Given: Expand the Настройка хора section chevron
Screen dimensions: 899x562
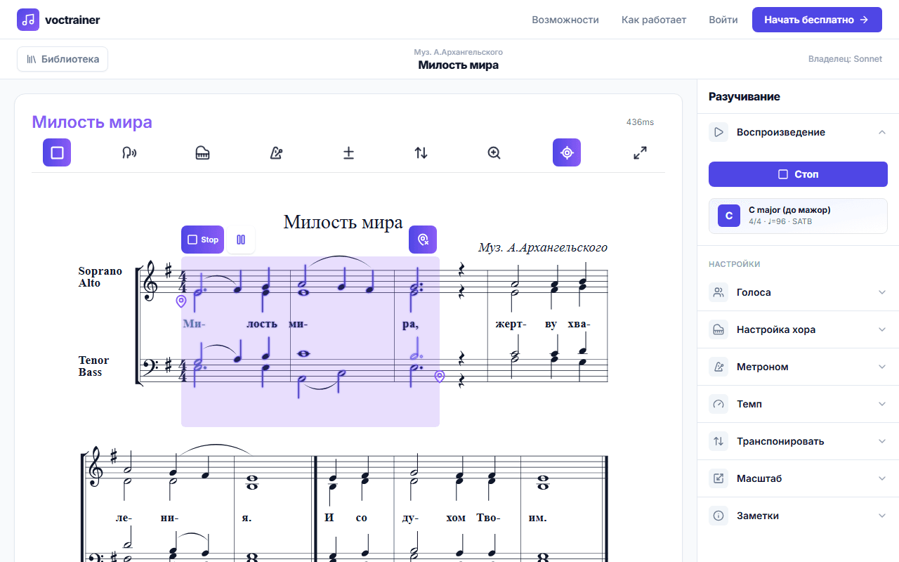Looking at the screenshot, I should tap(882, 329).
